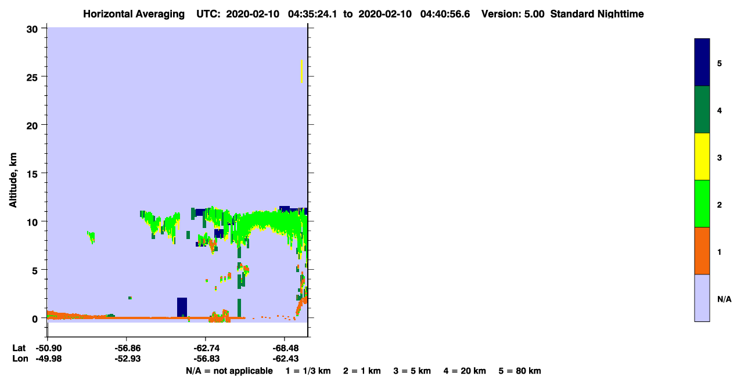Click the Version: 5.00 Standard Nighttime text
The image size is (755, 387).
pos(563,14)
